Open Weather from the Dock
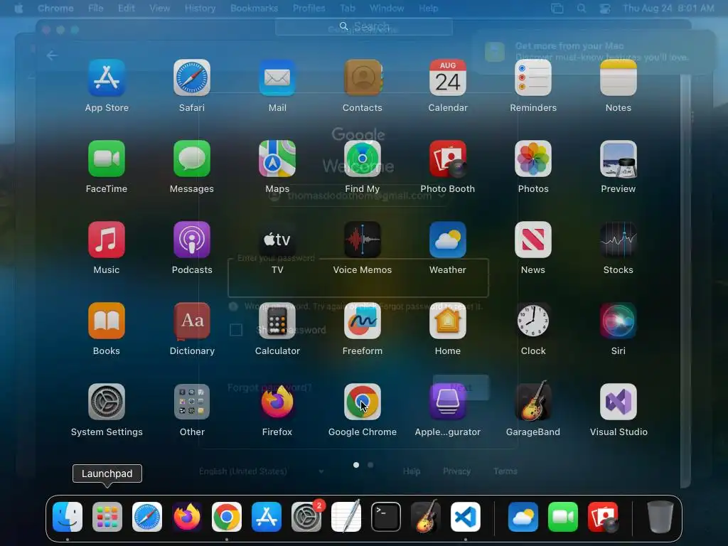 [523, 517]
